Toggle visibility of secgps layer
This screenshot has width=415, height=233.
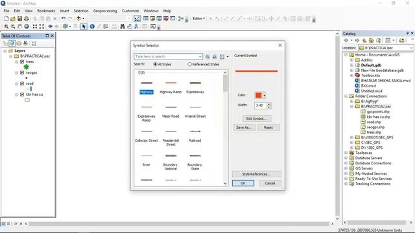pos(22,72)
